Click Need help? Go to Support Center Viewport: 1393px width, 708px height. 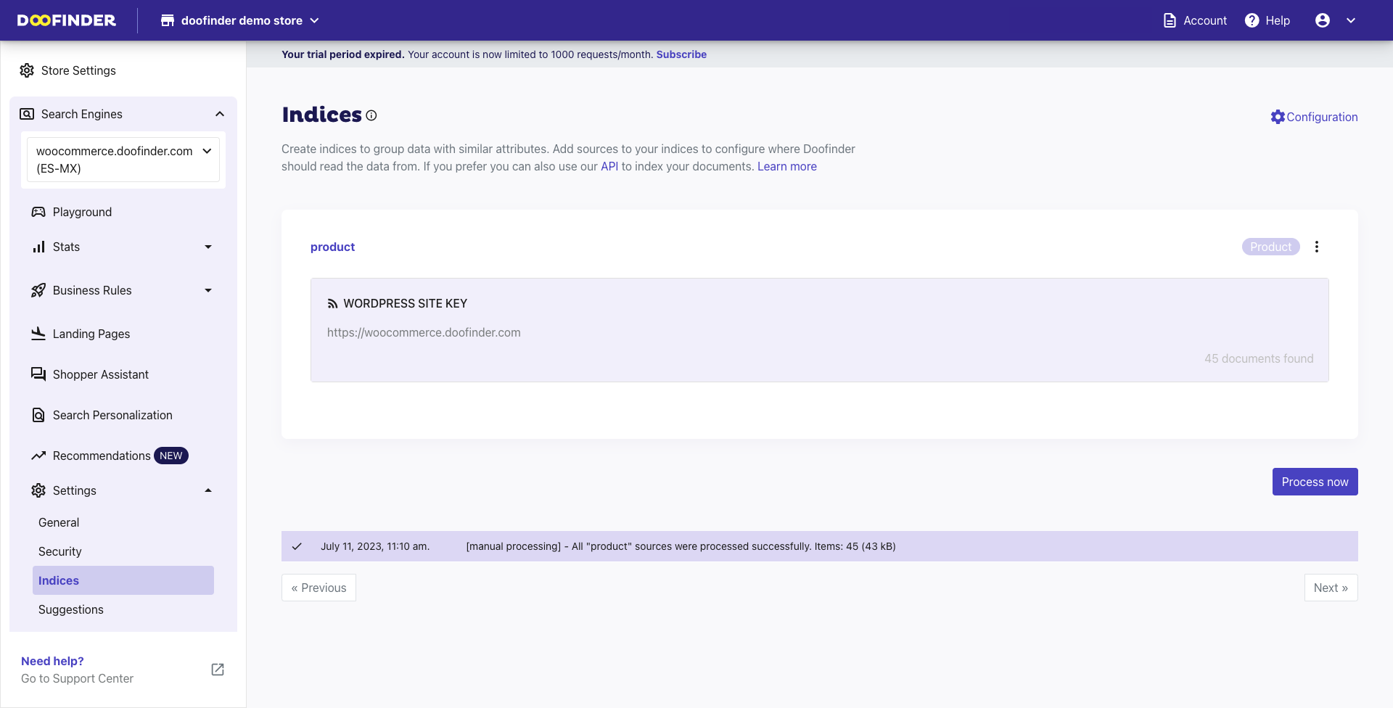[x=77, y=670]
